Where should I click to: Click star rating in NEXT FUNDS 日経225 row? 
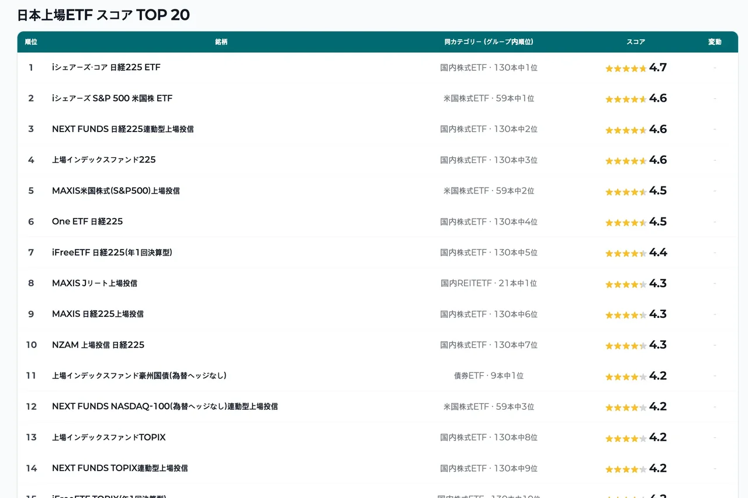(x=626, y=130)
